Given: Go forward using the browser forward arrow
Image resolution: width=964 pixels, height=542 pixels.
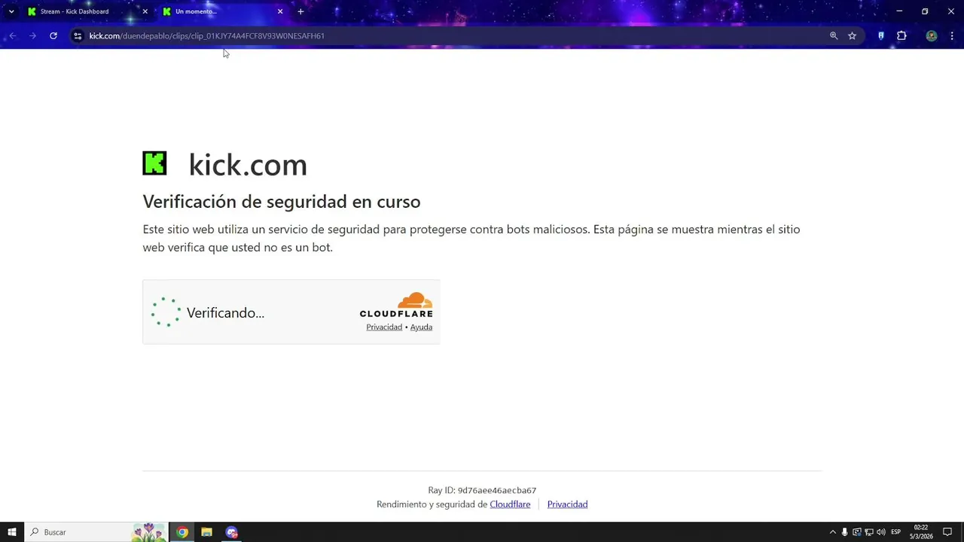Looking at the screenshot, I should [x=33, y=35].
